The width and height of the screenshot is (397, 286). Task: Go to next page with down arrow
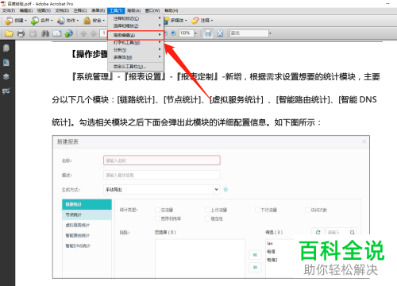click(94, 33)
